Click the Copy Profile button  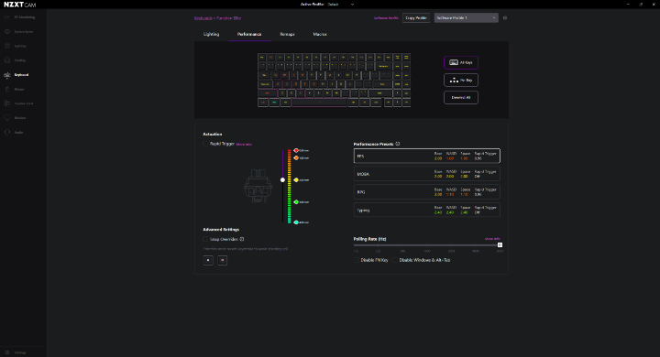pyautogui.click(x=416, y=17)
